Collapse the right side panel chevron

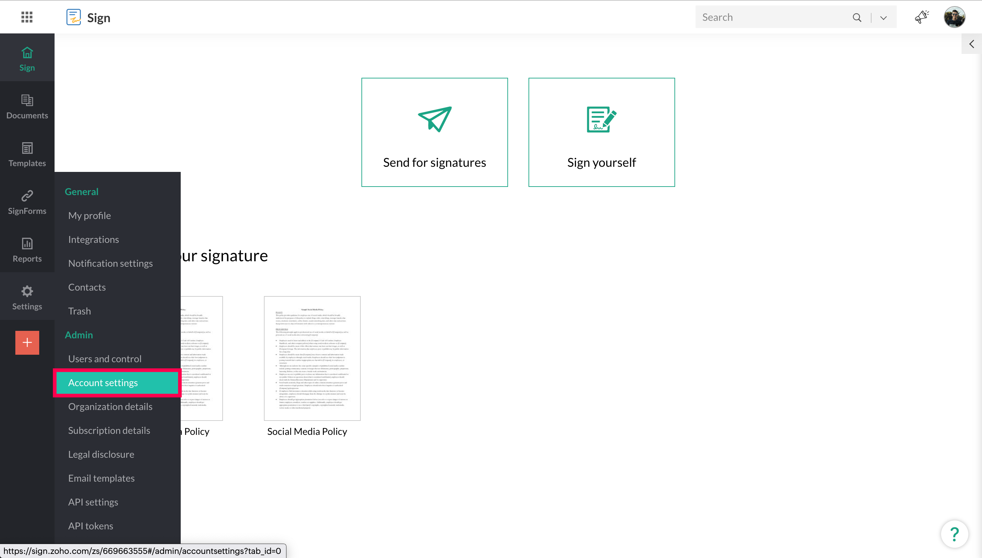point(971,44)
